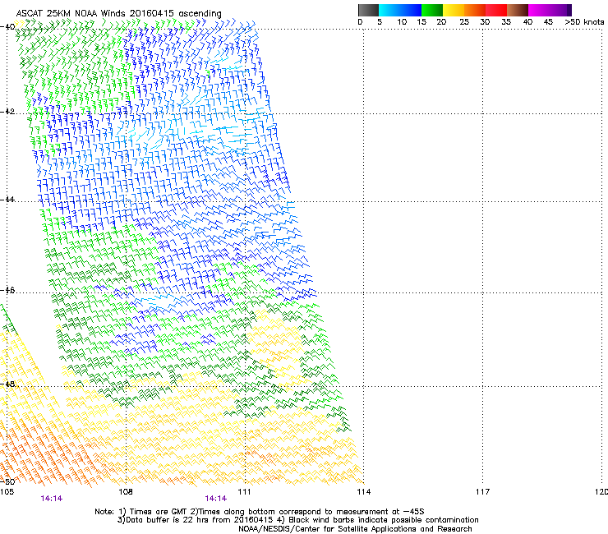Click the latitude label '-50'
Image resolution: width=608 pixels, height=534 pixels.
click(x=7, y=481)
